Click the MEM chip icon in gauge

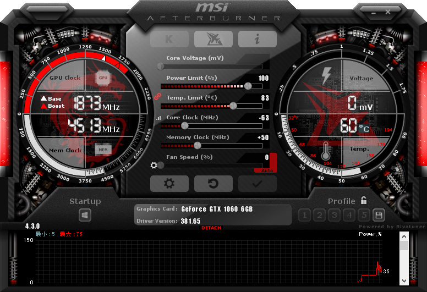[103, 150]
